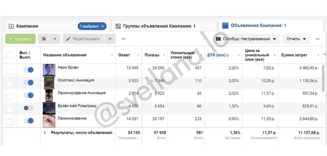The height and width of the screenshot is (156, 327).
Task: Clear the '1 выбрано' selection with X
Action: click(x=102, y=26)
